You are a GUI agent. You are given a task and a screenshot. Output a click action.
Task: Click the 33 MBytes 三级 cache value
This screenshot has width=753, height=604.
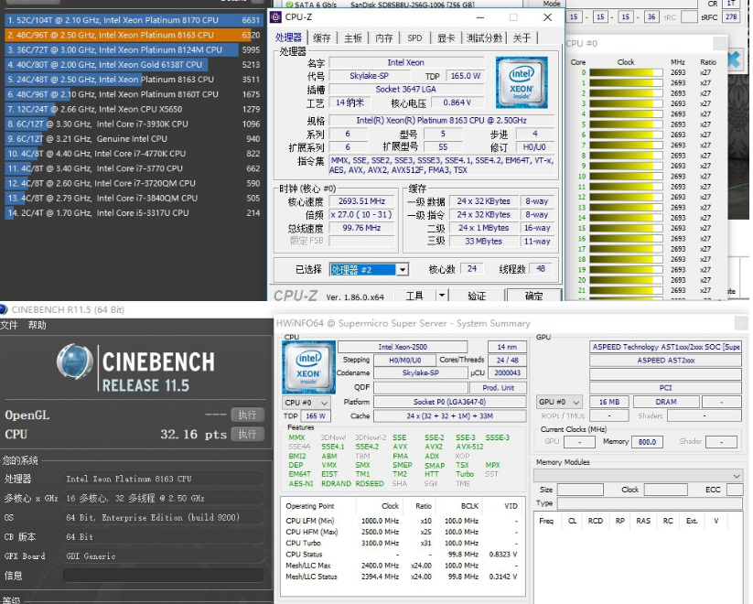coord(484,242)
